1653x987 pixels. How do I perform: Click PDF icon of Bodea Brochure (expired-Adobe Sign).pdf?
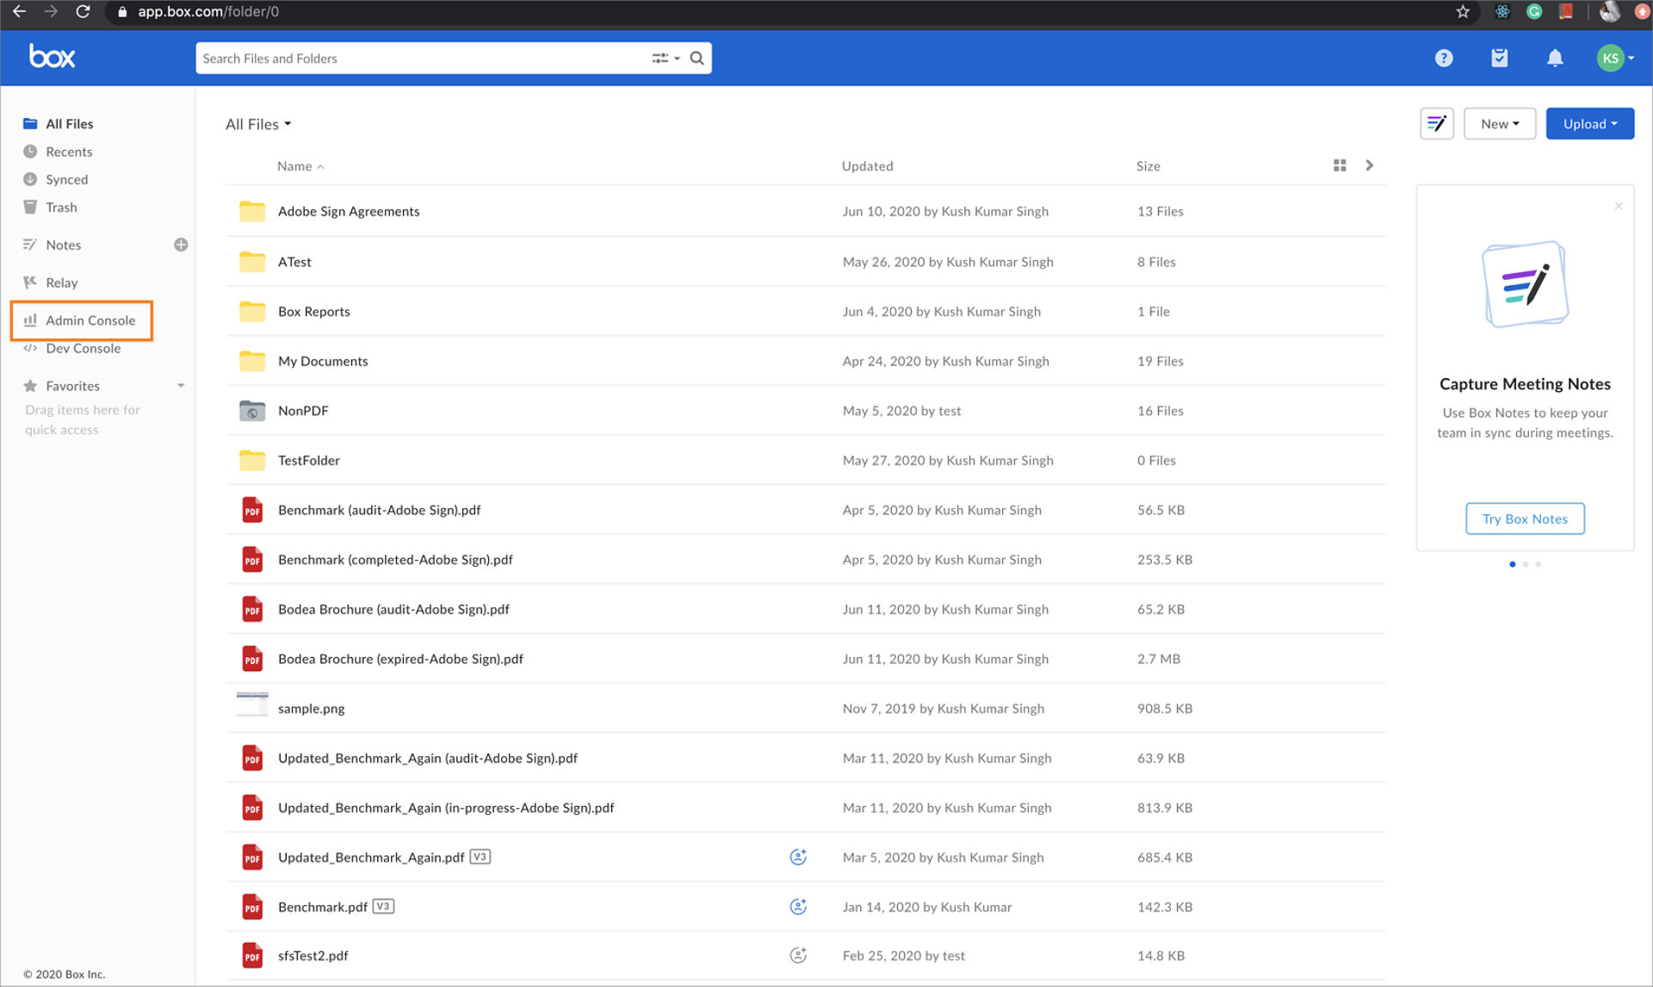click(x=252, y=659)
